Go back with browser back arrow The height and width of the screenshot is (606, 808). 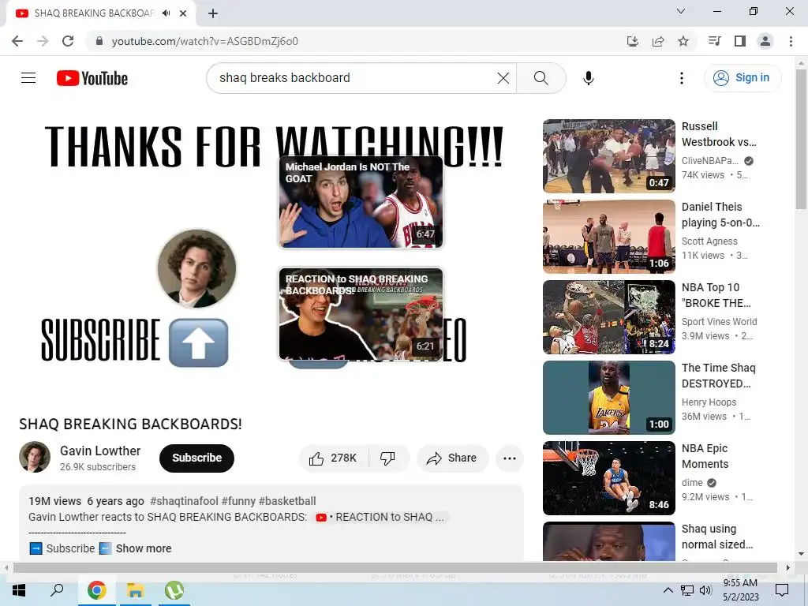click(x=17, y=41)
